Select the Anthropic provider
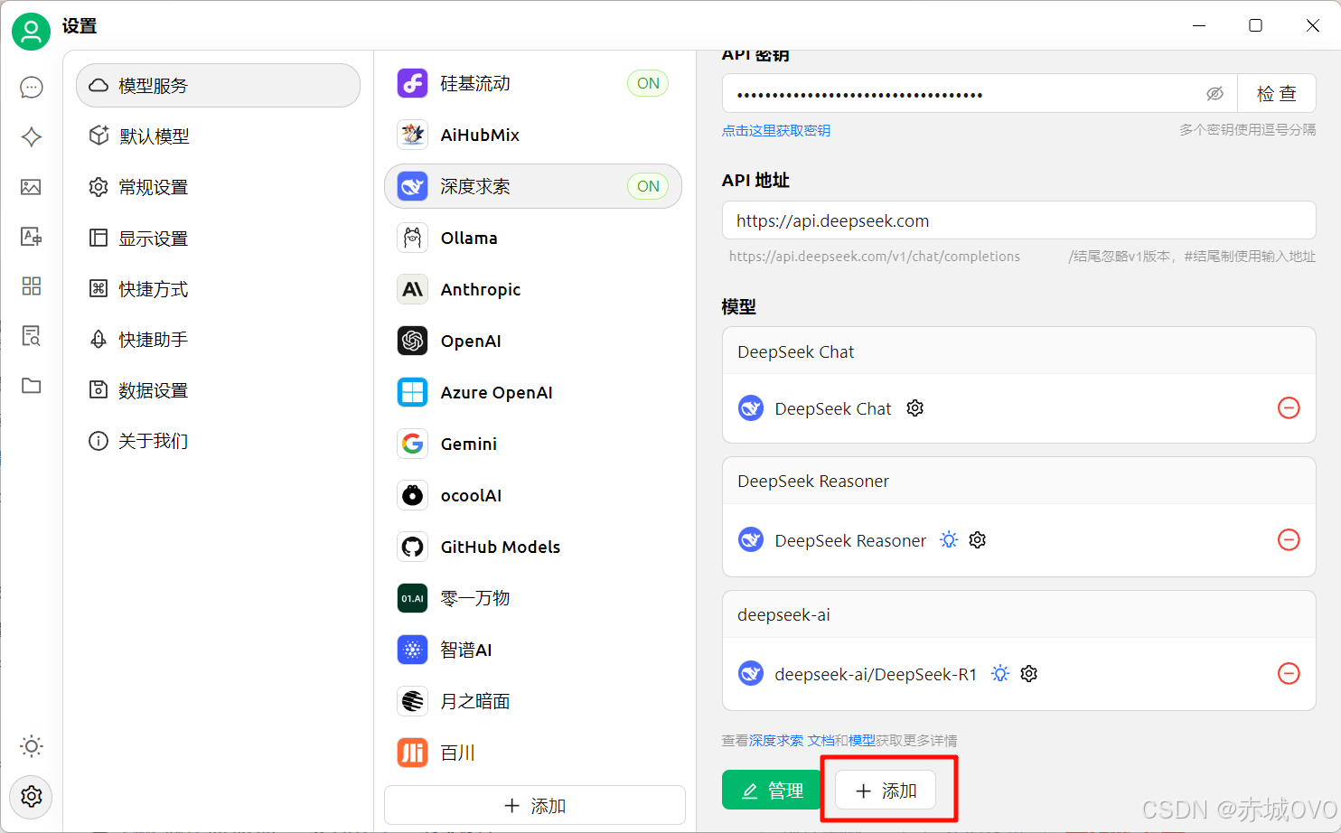The image size is (1341, 833). [533, 289]
